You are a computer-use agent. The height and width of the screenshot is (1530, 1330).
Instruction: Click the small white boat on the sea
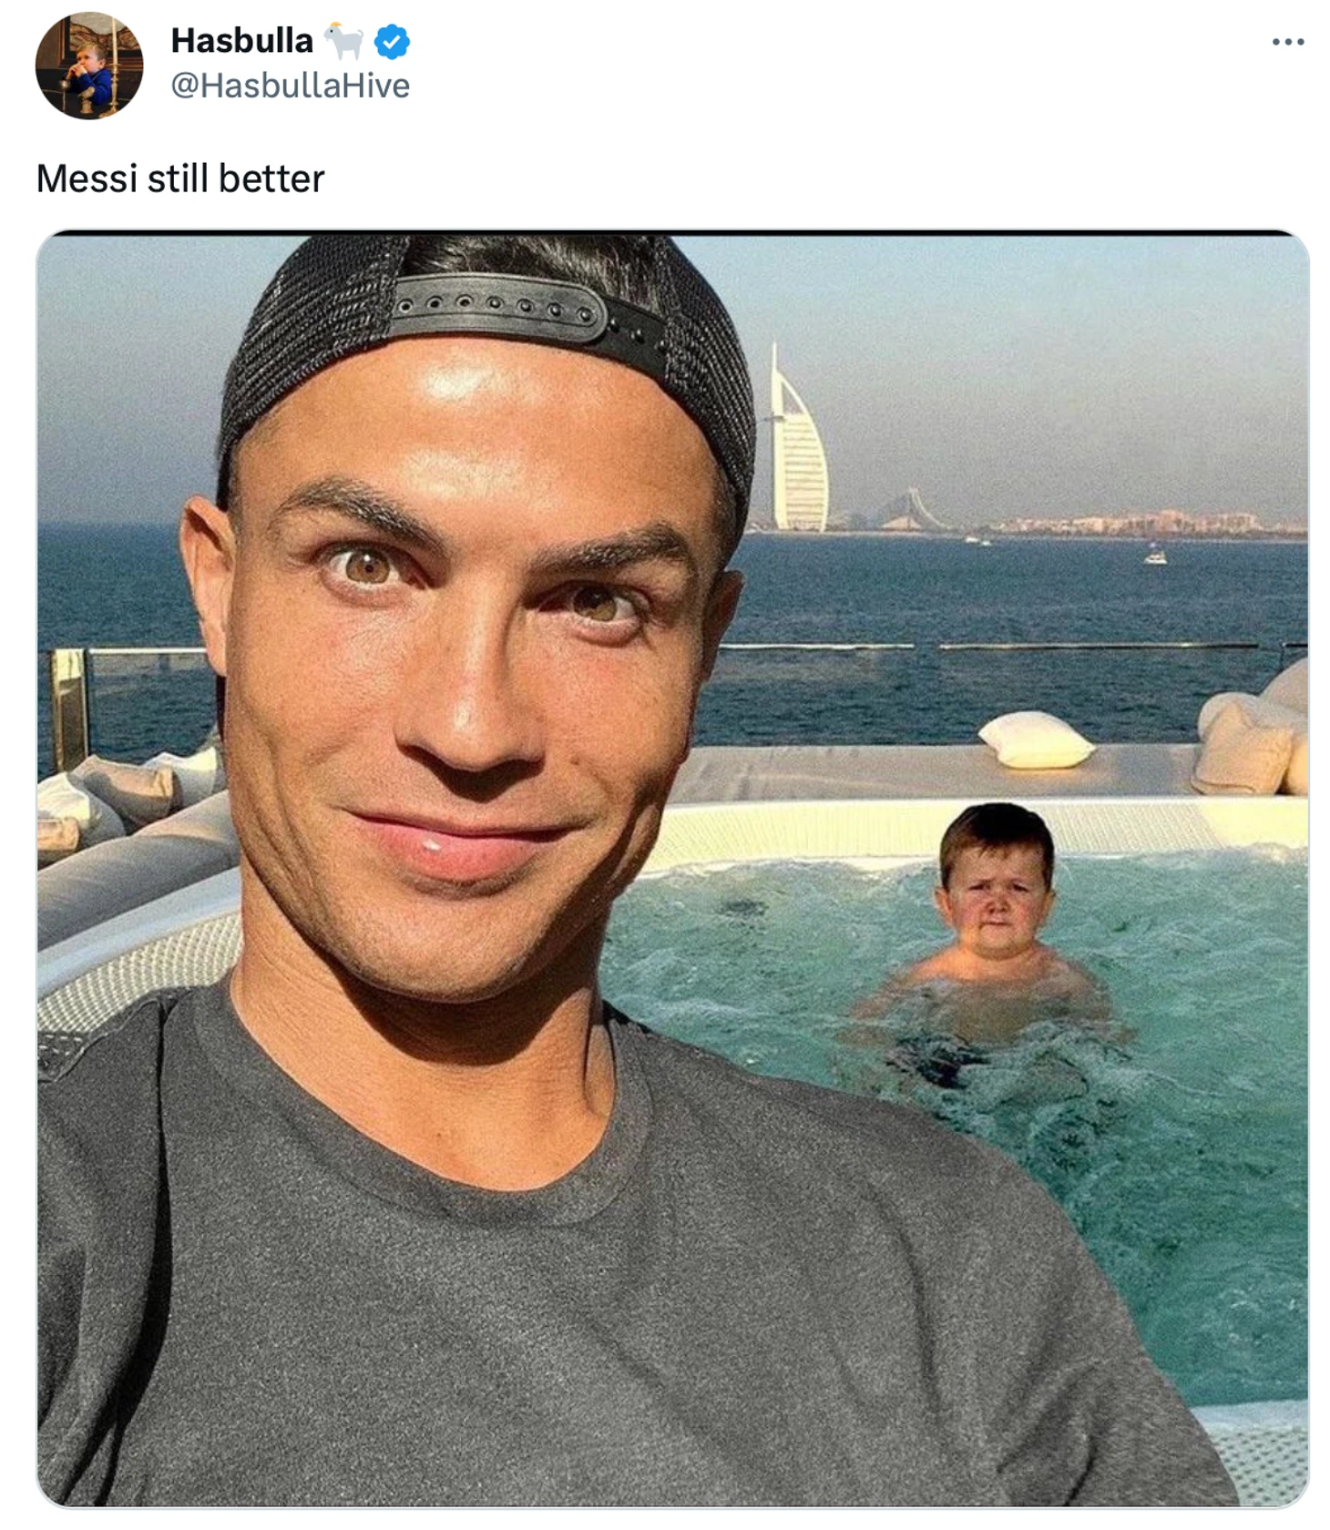(x=1155, y=556)
